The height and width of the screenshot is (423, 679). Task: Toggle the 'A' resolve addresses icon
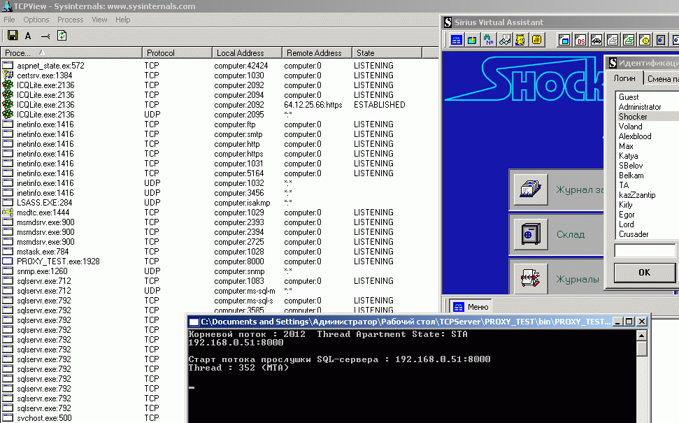click(x=28, y=36)
